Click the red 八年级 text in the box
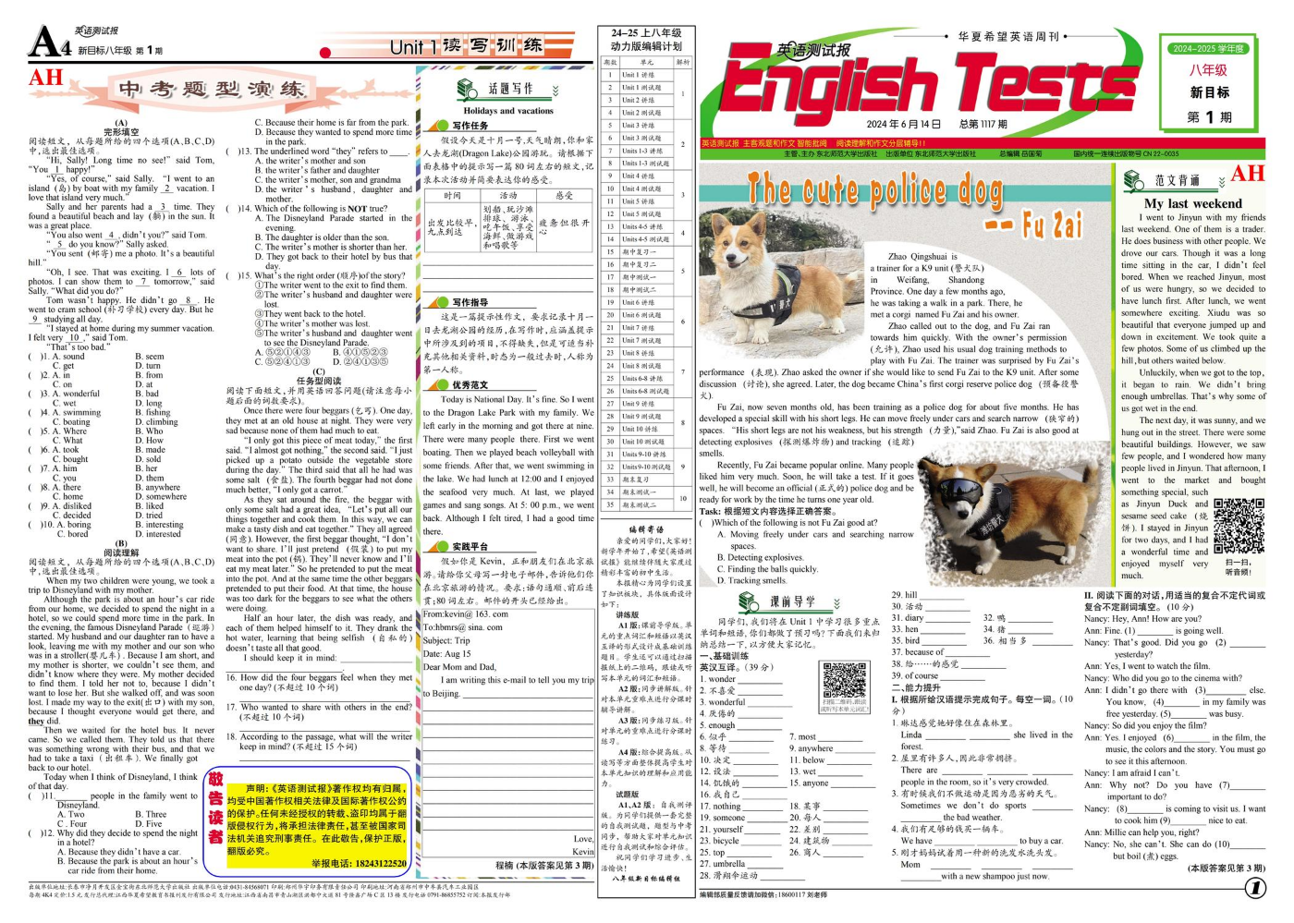The width and height of the screenshot is (1294, 923). [1208, 70]
